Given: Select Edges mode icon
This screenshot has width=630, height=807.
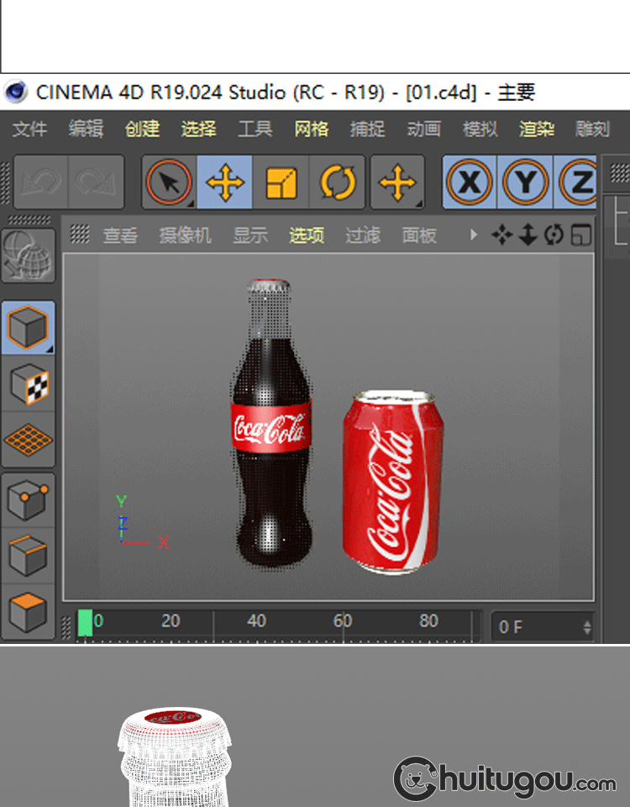Looking at the screenshot, I should (x=29, y=556).
